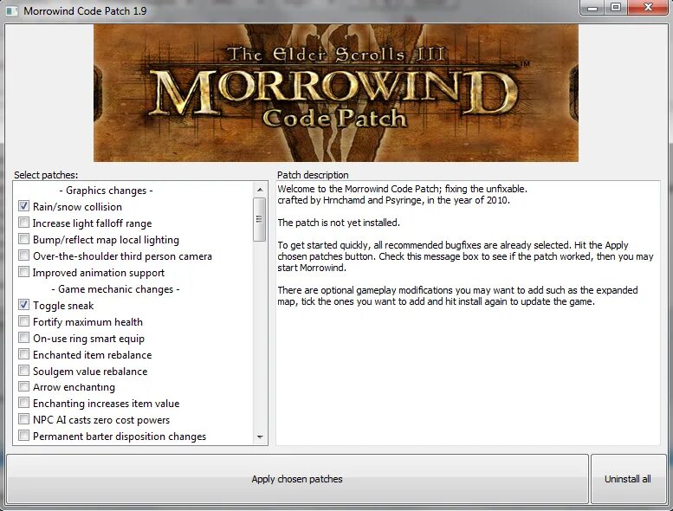
Task: Close the Morrowind Code Patch window
Action: click(x=648, y=8)
